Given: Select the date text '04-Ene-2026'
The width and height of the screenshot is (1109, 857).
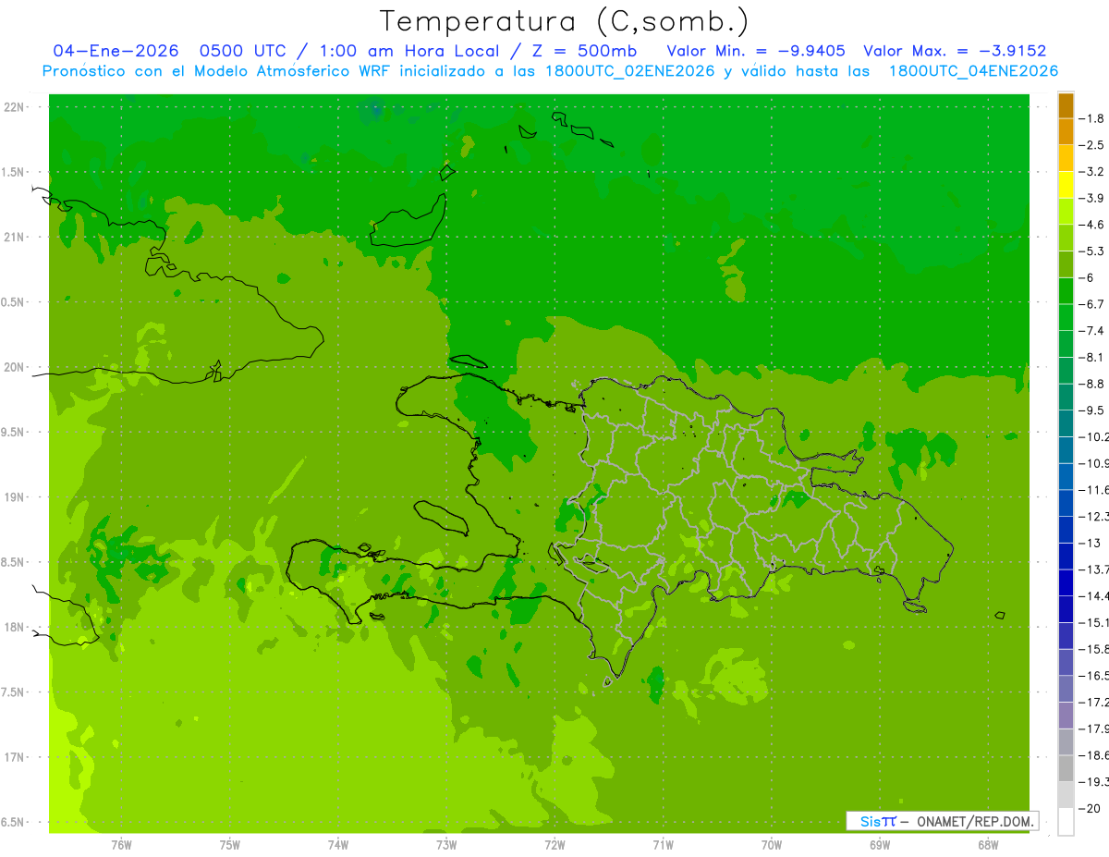Looking at the screenshot, I should click(x=116, y=52).
